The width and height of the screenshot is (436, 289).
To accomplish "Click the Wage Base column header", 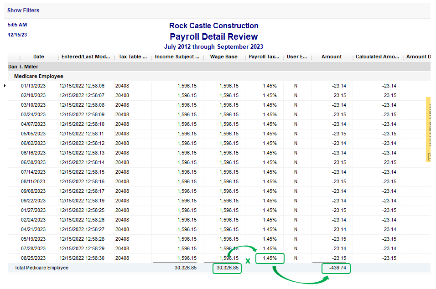I will pyautogui.click(x=223, y=57).
